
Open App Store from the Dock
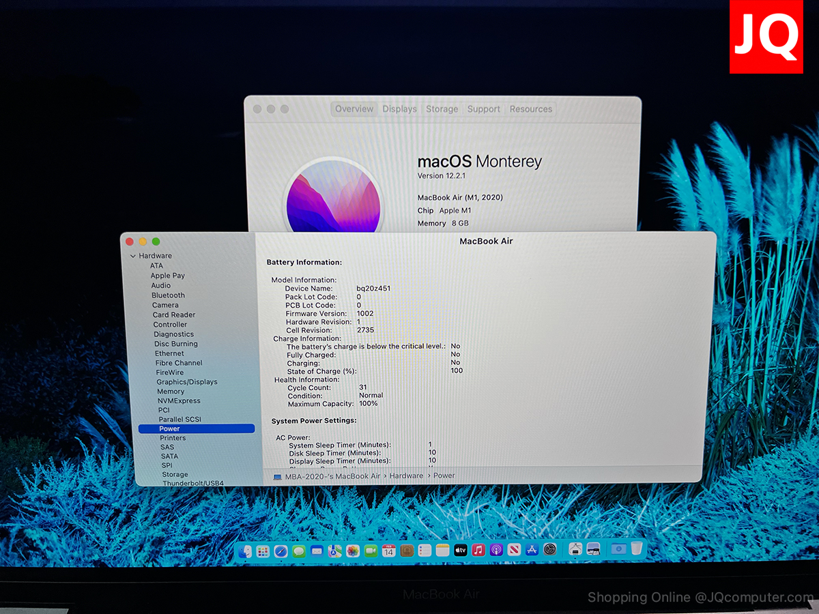pos(532,550)
